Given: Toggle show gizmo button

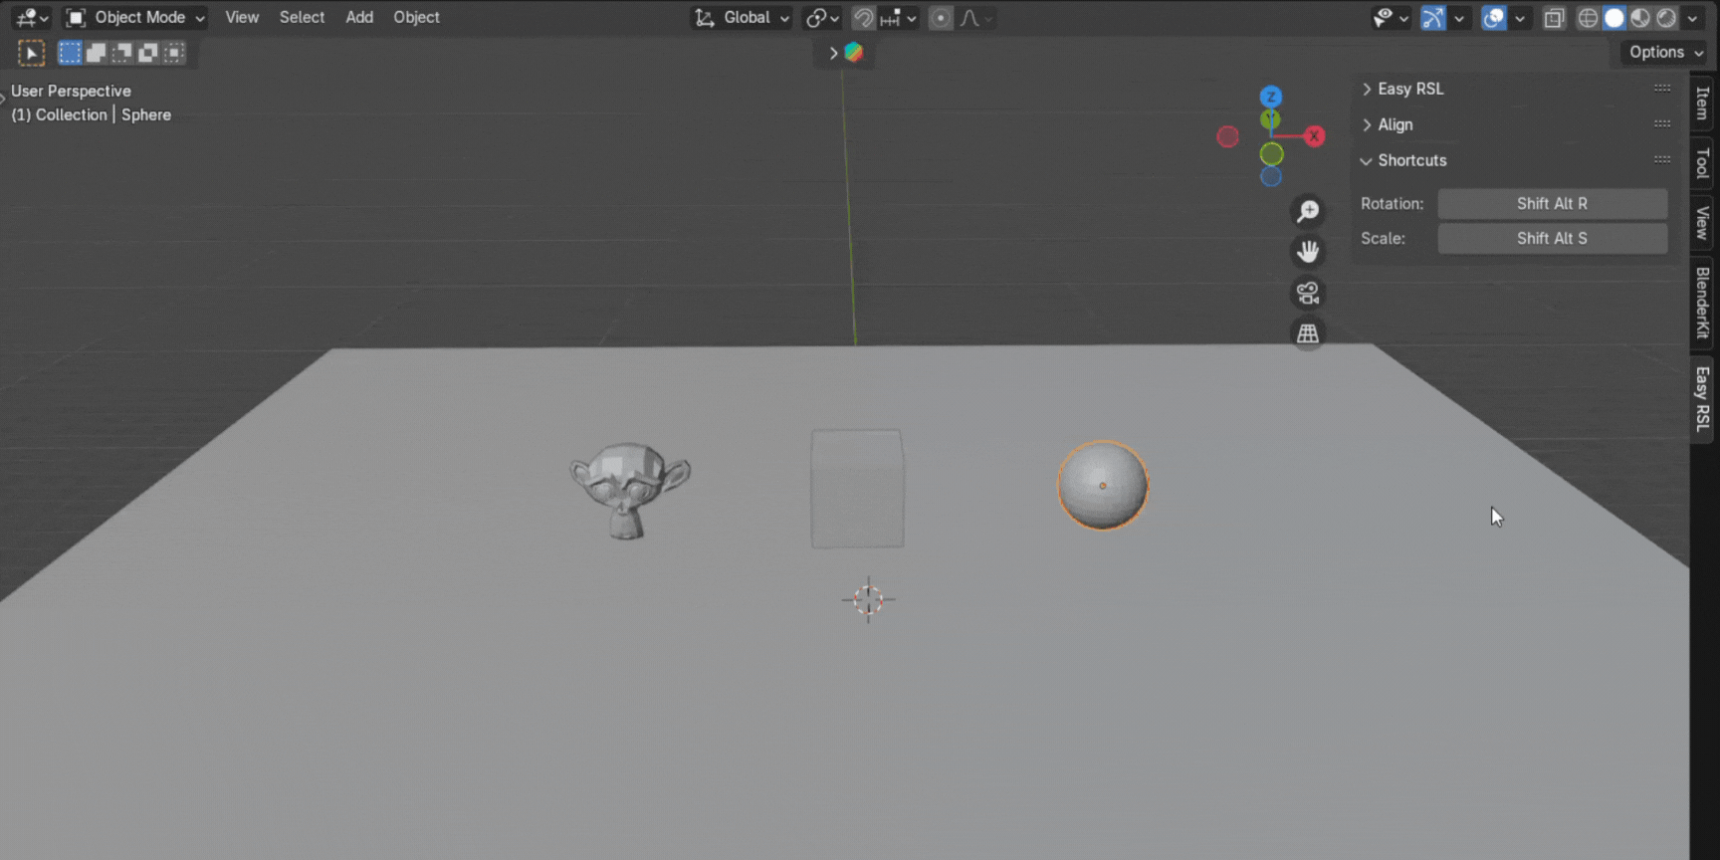Looking at the screenshot, I should 1432,18.
